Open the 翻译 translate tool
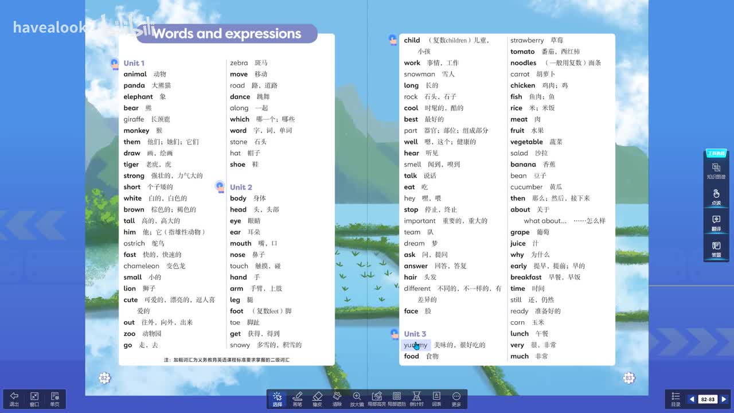 point(716,223)
